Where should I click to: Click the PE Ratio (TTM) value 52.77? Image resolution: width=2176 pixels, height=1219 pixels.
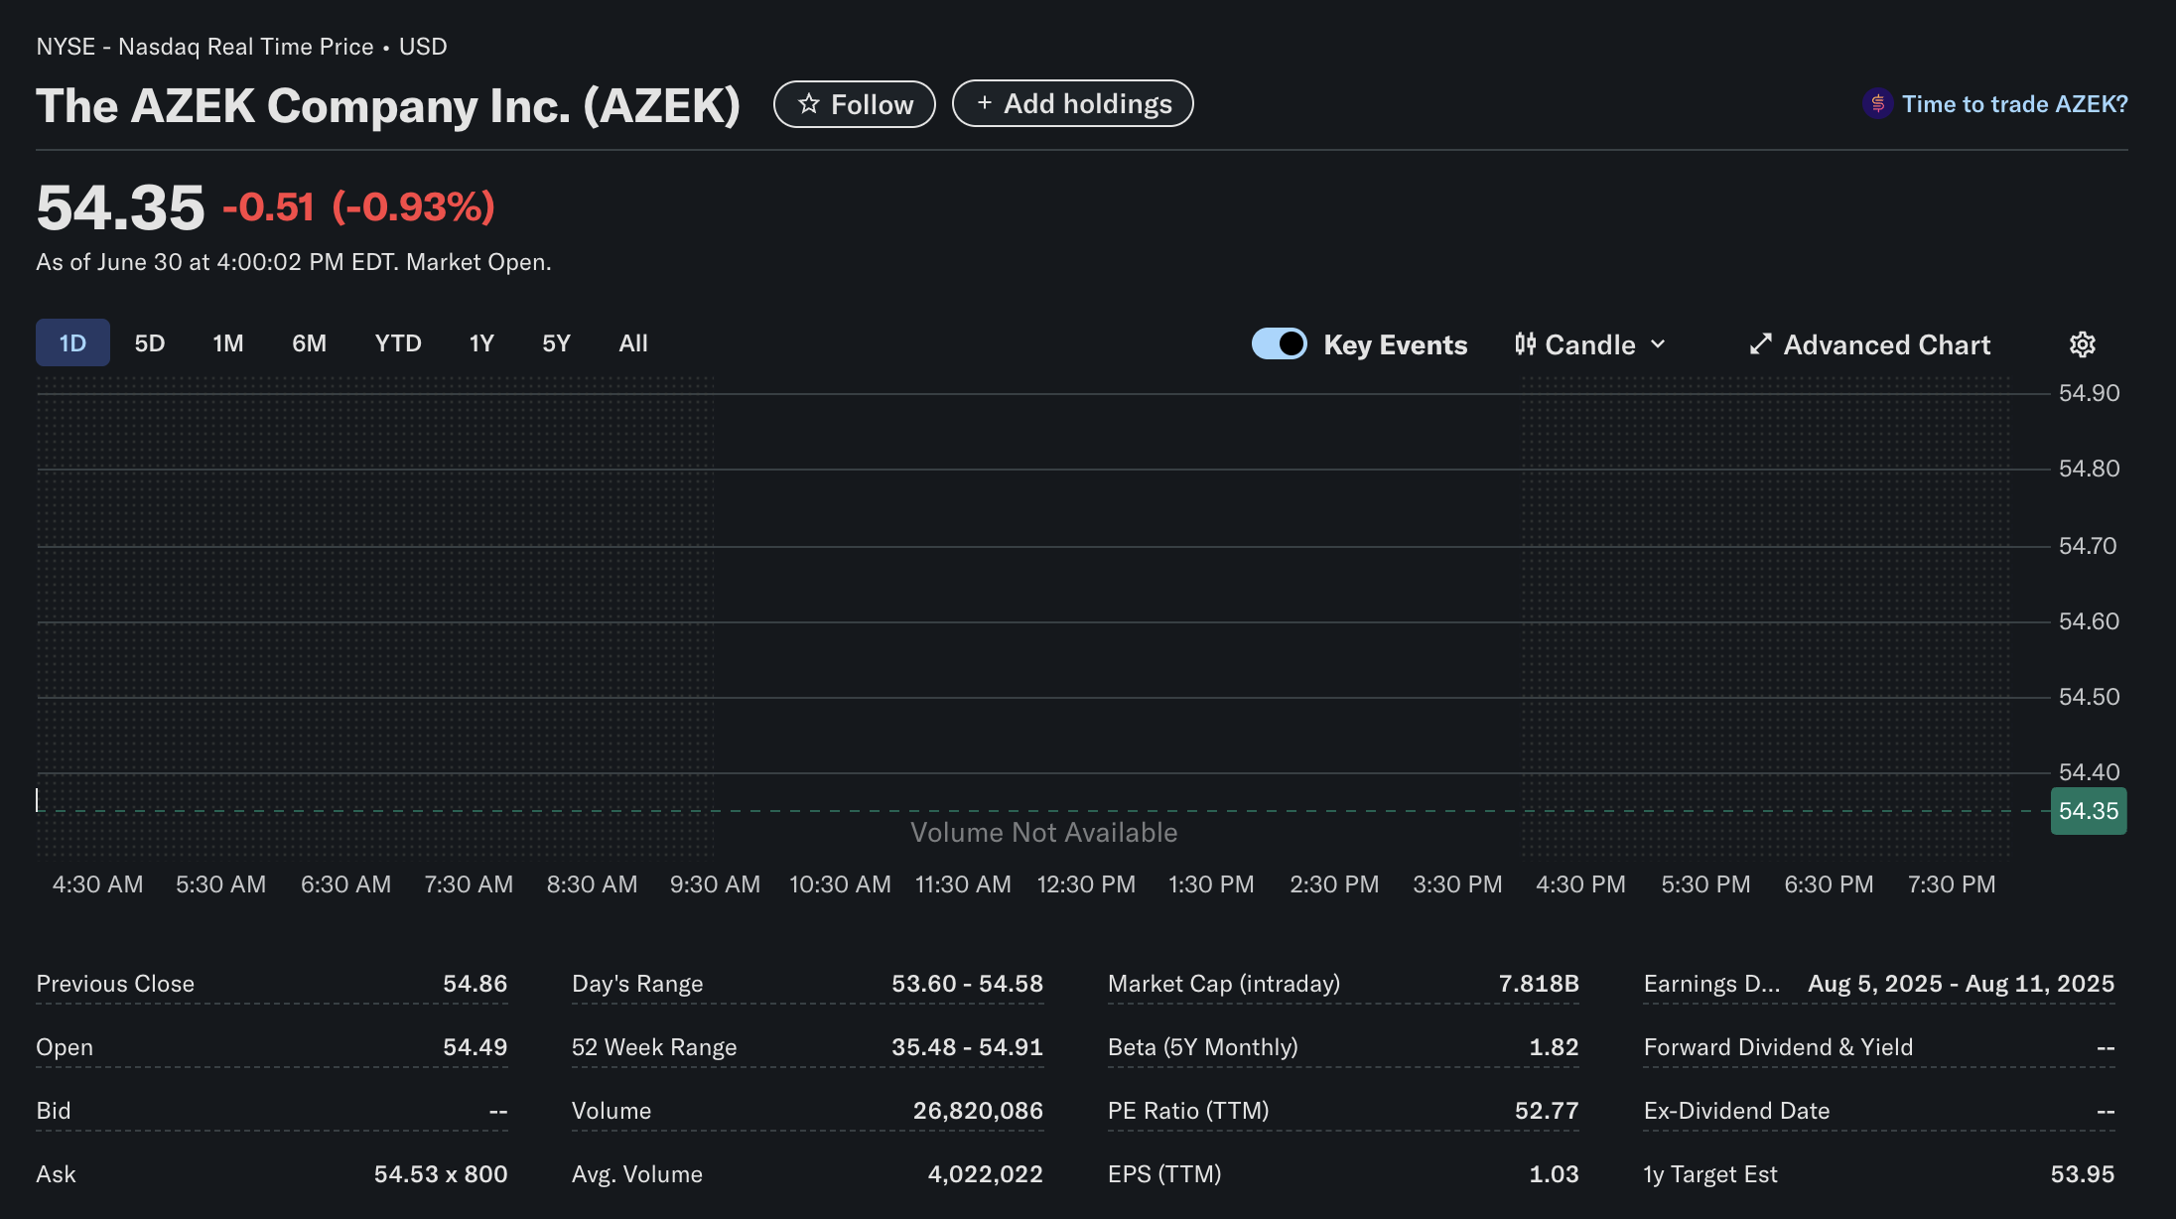click(x=1547, y=1111)
